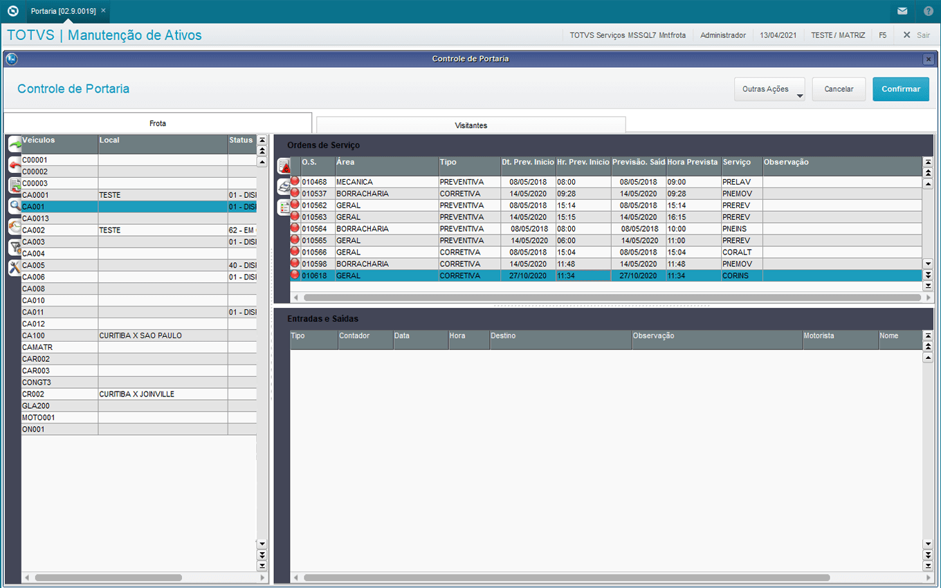The width and height of the screenshot is (941, 588).
Task: Click the Cancelar button
Action: coord(839,89)
